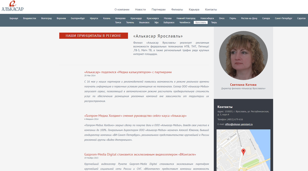Click the highlighted Ярославль tab
308x171 pixels.
point(201,22)
